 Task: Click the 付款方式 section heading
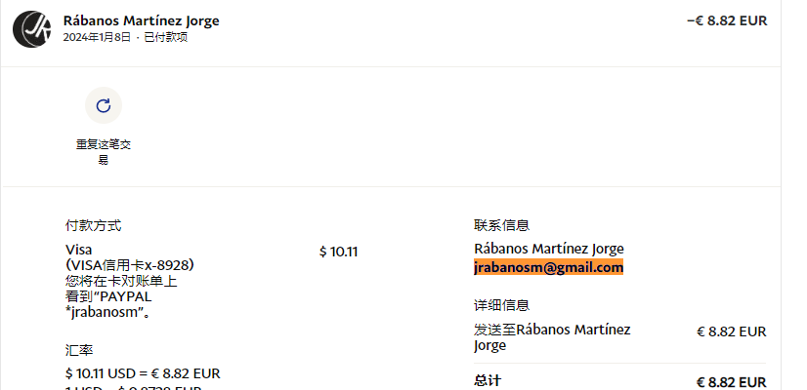[93, 225]
